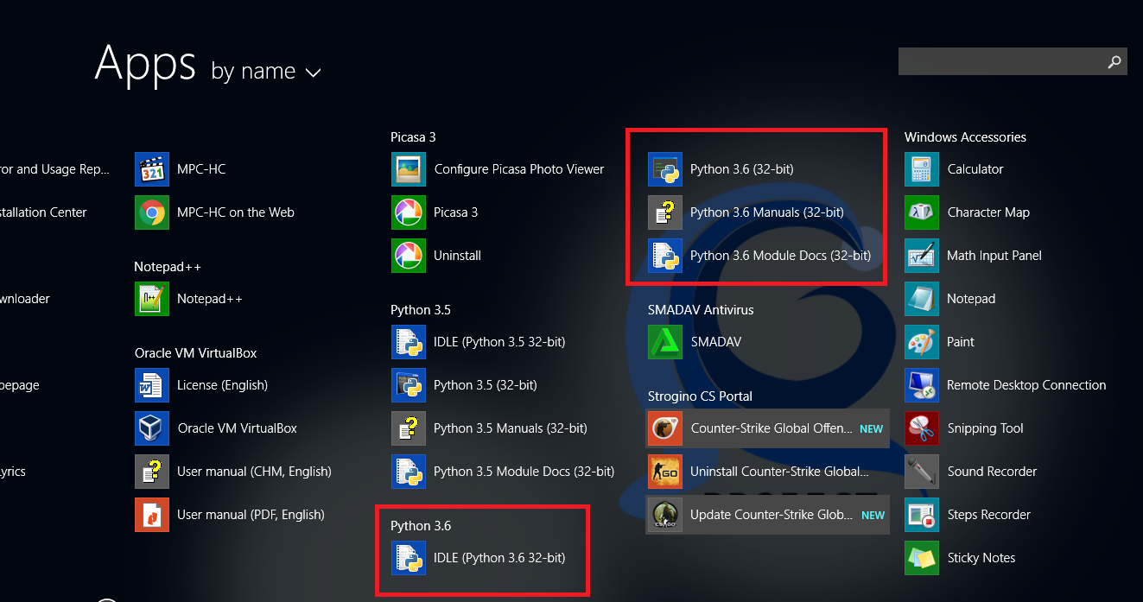Viewport: 1143px width, 602px height.
Task: Launch MPC-HC on the Web Chrome icon
Action: pos(152,212)
